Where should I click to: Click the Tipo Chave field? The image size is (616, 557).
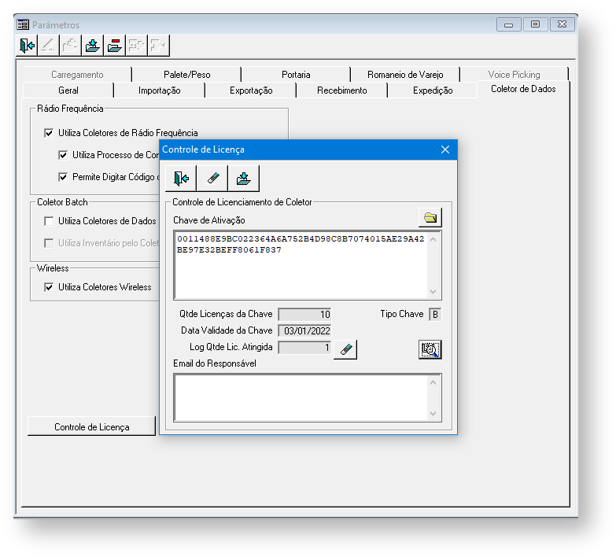(435, 314)
